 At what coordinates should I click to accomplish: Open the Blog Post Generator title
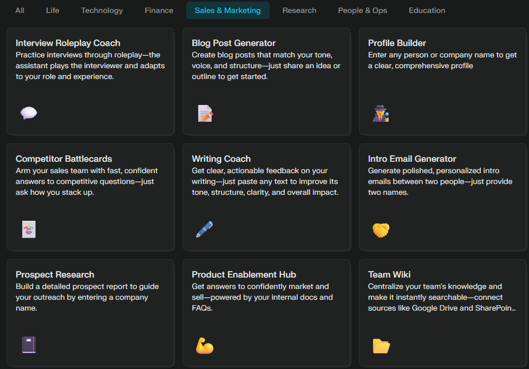[233, 43]
